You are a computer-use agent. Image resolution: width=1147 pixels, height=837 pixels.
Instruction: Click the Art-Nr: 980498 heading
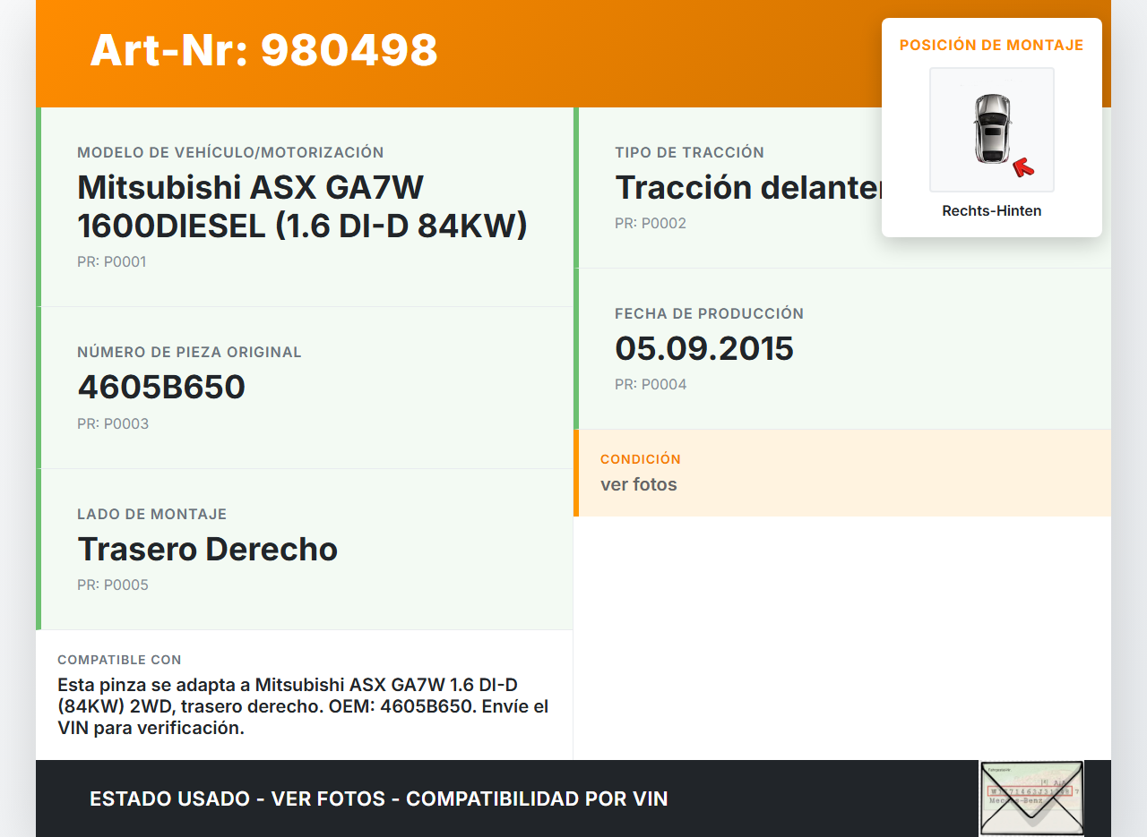coord(263,50)
